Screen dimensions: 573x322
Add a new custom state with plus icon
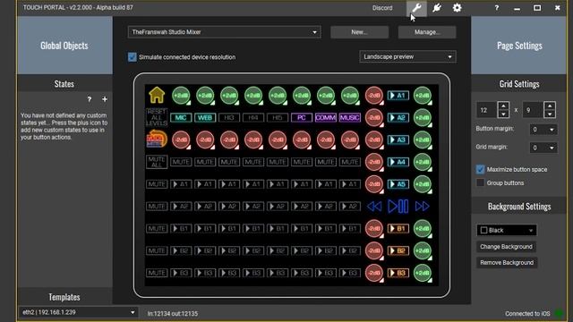(x=105, y=99)
